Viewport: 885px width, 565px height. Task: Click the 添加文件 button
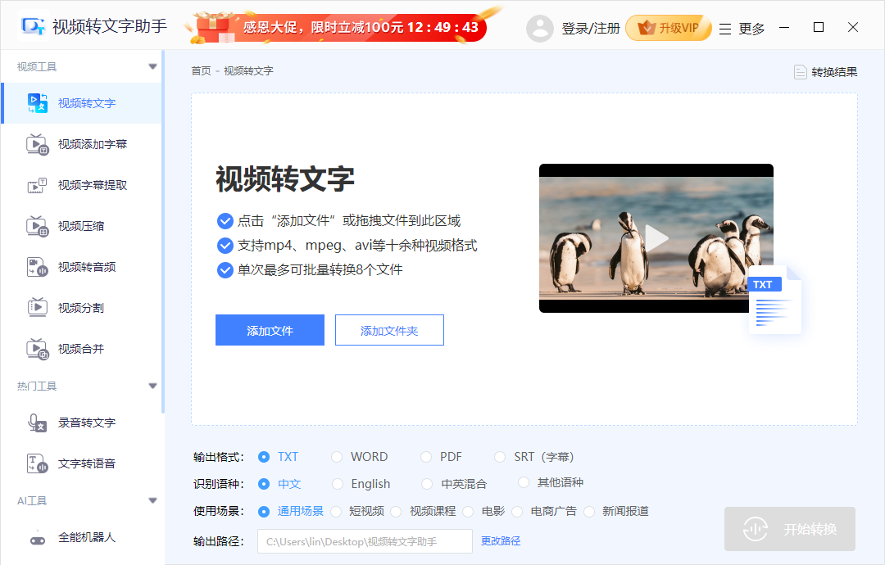270,329
